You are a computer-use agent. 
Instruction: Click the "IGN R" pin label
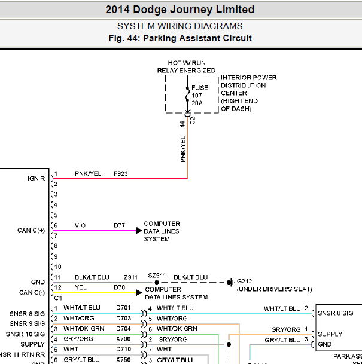(36, 178)
